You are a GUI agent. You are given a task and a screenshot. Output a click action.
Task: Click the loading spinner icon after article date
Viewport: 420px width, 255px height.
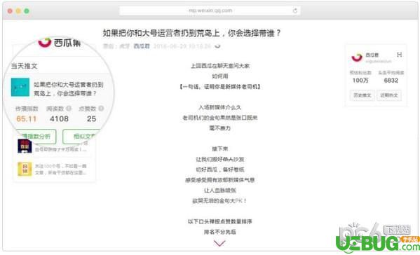(218, 46)
